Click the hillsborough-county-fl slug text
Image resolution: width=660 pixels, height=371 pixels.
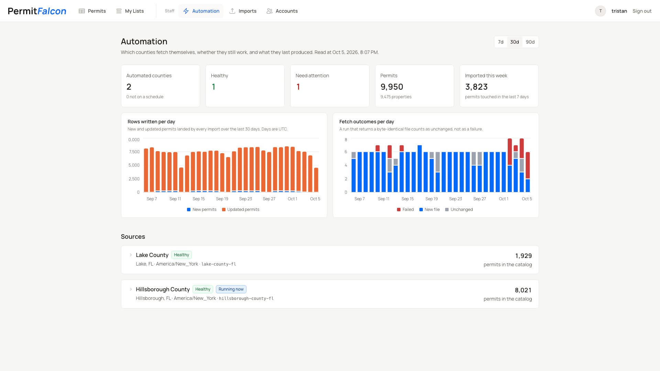click(246, 299)
